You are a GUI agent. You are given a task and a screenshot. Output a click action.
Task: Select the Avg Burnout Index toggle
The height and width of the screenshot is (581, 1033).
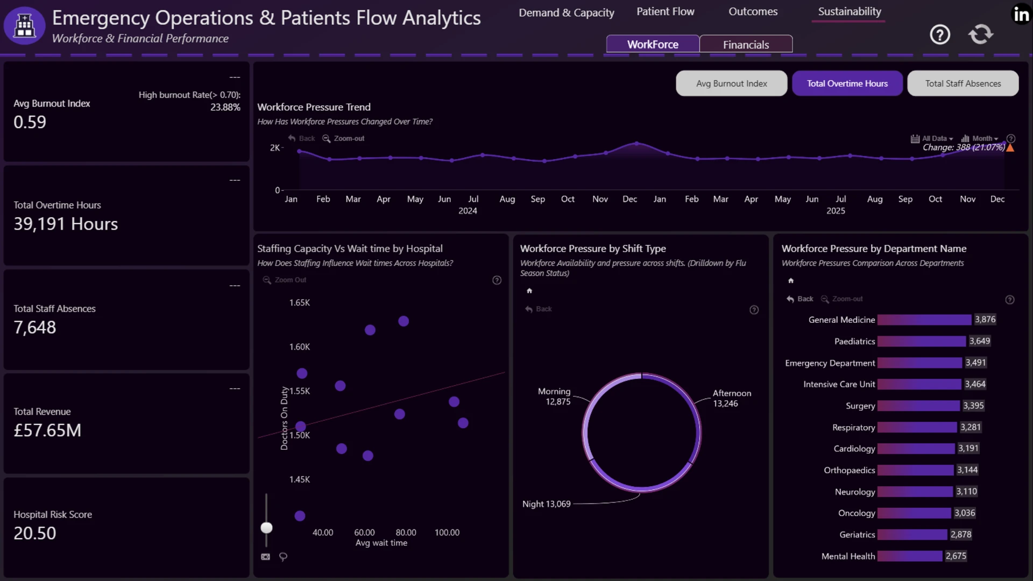coord(731,83)
